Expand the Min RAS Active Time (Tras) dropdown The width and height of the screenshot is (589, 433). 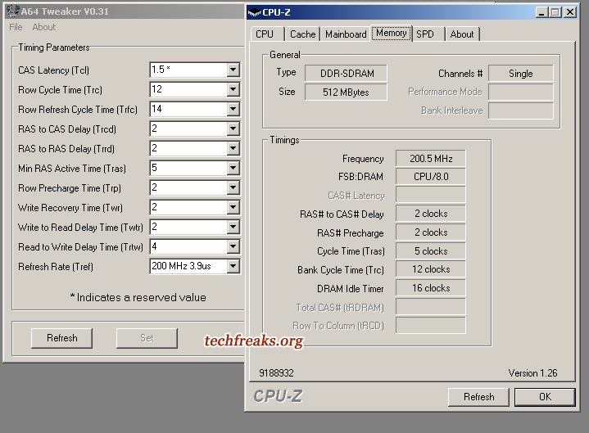[x=233, y=168]
